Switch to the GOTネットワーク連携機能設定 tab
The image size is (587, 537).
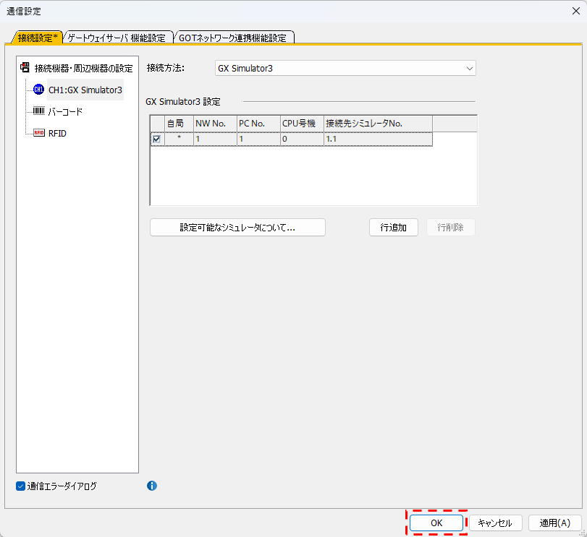tap(232, 38)
